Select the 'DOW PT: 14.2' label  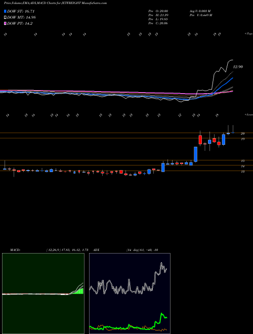(20, 24)
